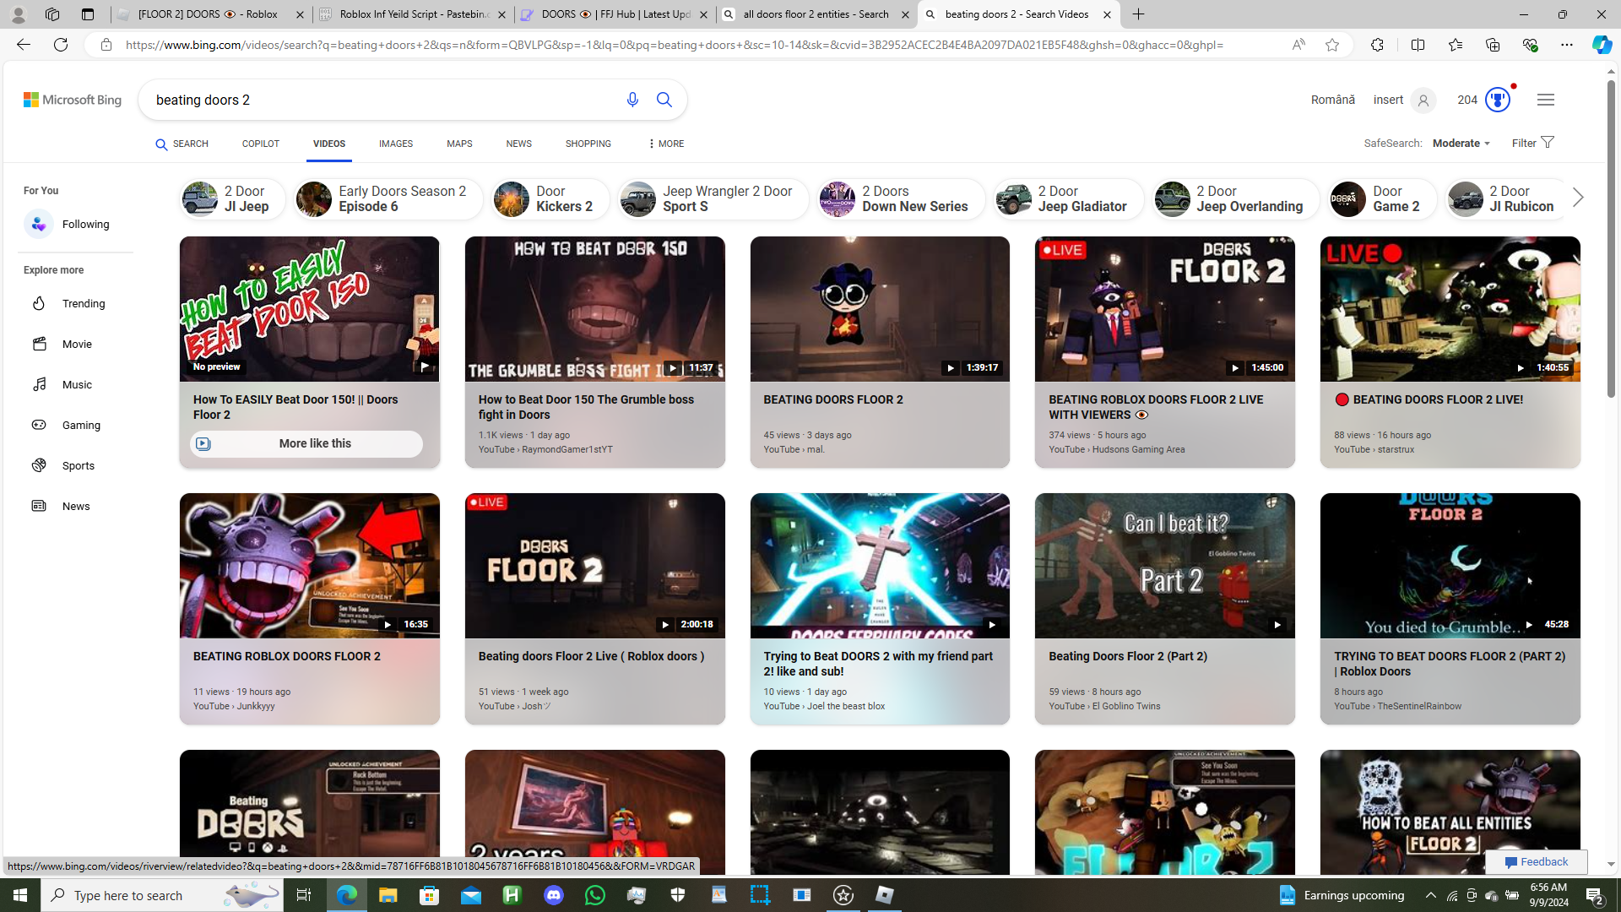The height and width of the screenshot is (912, 1621).
Task: Click the beating doors 2 search field
Action: tap(380, 100)
